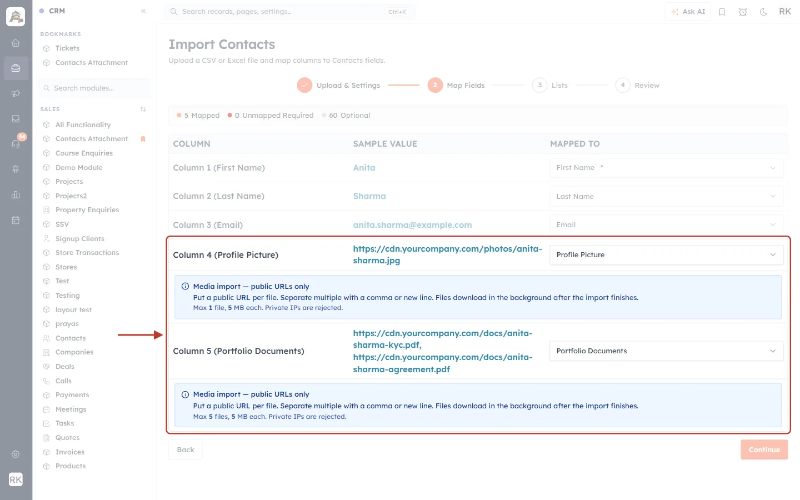
Task: Click the bookmark flag on Contacts Attachment
Action: pyautogui.click(x=143, y=139)
